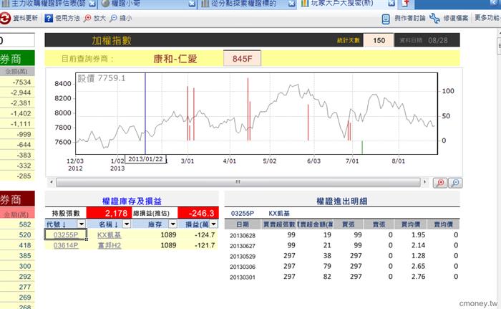The height and width of the screenshot is (309, 501).
Task: Select the -7534 amount cell
Action: tap(17, 82)
